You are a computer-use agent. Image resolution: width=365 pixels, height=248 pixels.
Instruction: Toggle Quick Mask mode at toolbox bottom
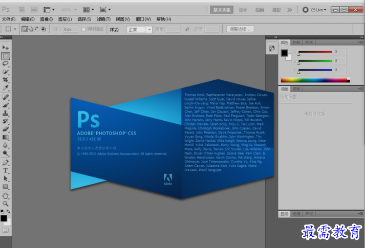[5, 230]
